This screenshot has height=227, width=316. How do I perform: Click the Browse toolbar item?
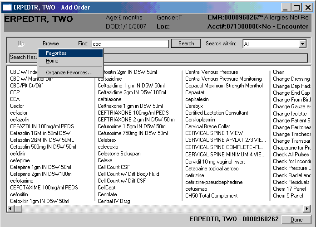click(x=50, y=43)
